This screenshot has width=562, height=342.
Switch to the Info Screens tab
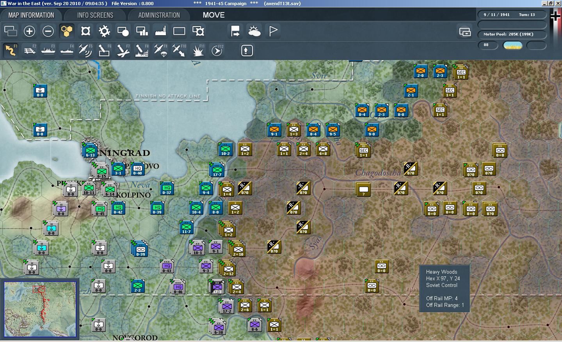pyautogui.click(x=95, y=15)
